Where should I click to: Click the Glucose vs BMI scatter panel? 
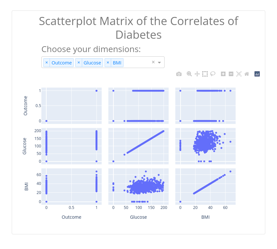(205, 146)
